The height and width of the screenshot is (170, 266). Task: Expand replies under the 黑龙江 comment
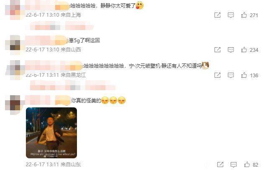pos(73,85)
